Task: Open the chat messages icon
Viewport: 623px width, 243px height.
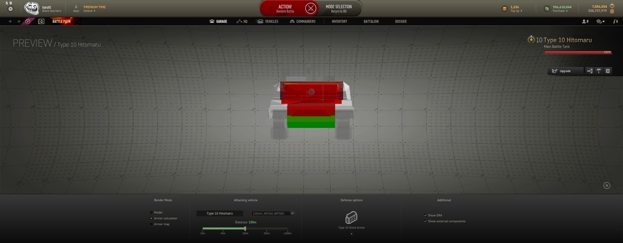Action: pos(601,22)
